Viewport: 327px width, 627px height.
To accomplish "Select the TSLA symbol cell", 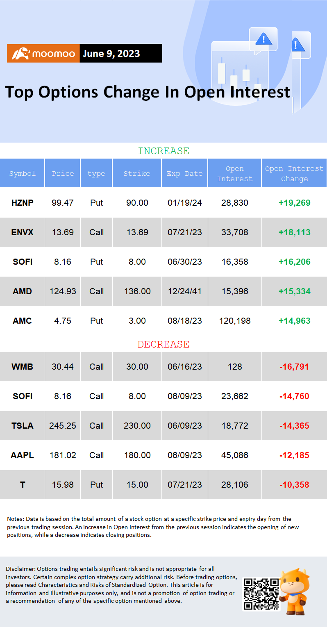I will coord(22,426).
